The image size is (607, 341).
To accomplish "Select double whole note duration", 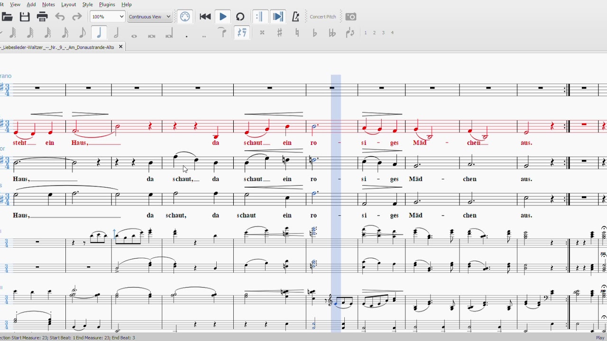I will tap(152, 36).
